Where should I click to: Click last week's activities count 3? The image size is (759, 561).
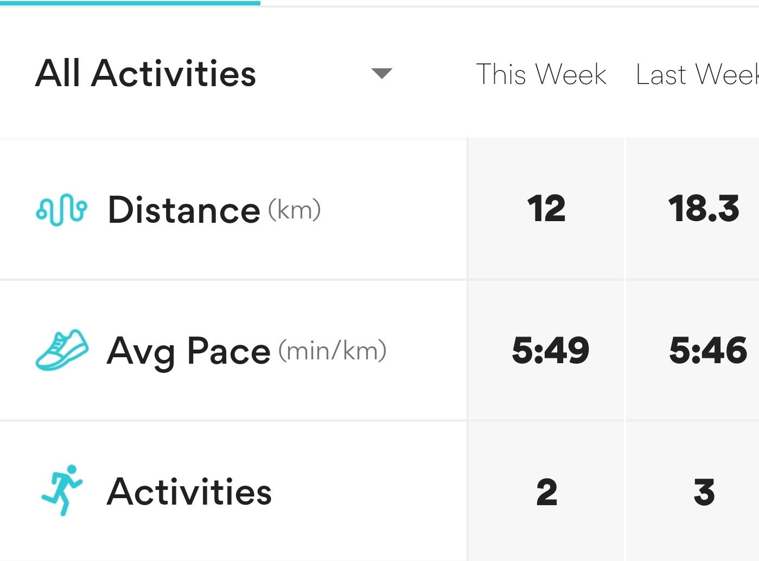coord(704,492)
